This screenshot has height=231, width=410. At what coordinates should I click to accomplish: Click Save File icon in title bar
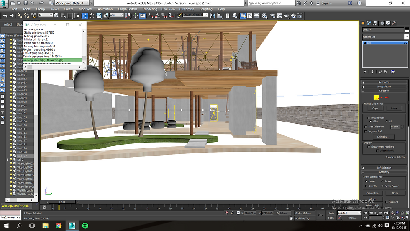(26, 3)
